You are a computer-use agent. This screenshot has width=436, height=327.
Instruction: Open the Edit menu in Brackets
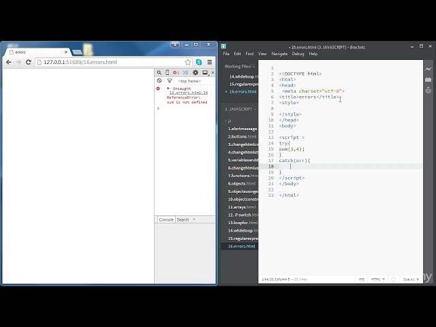coord(237,54)
